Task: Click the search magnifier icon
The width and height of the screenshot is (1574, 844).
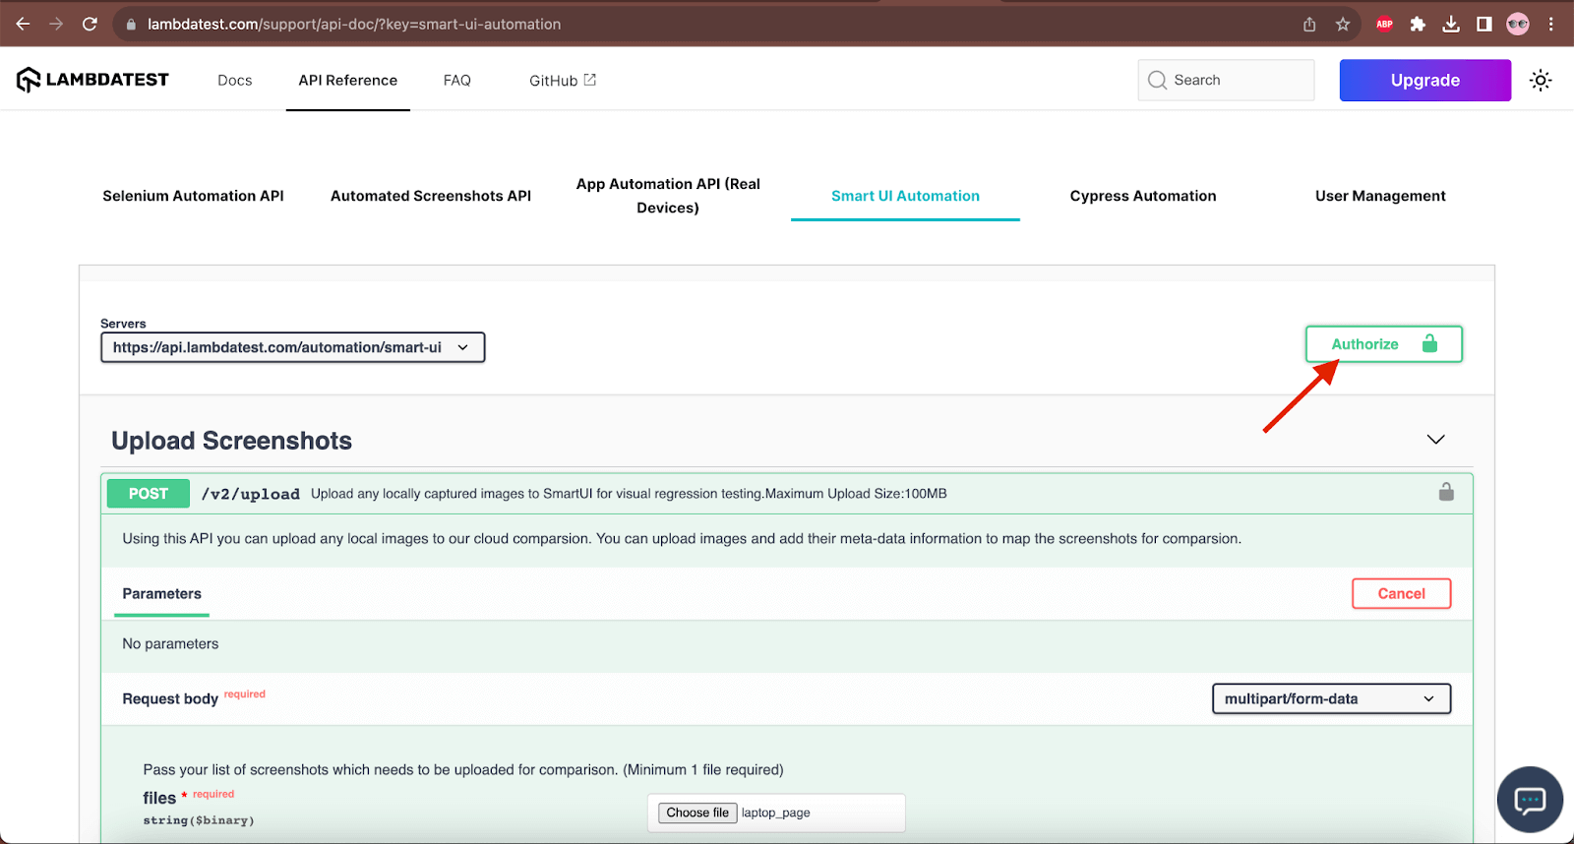Action: 1157,80
